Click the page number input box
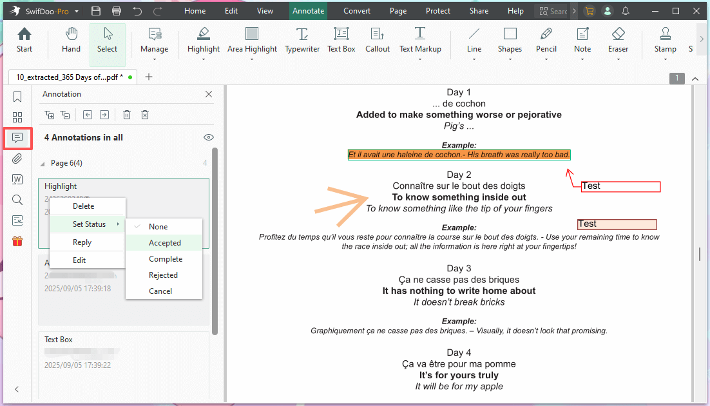 (676, 78)
